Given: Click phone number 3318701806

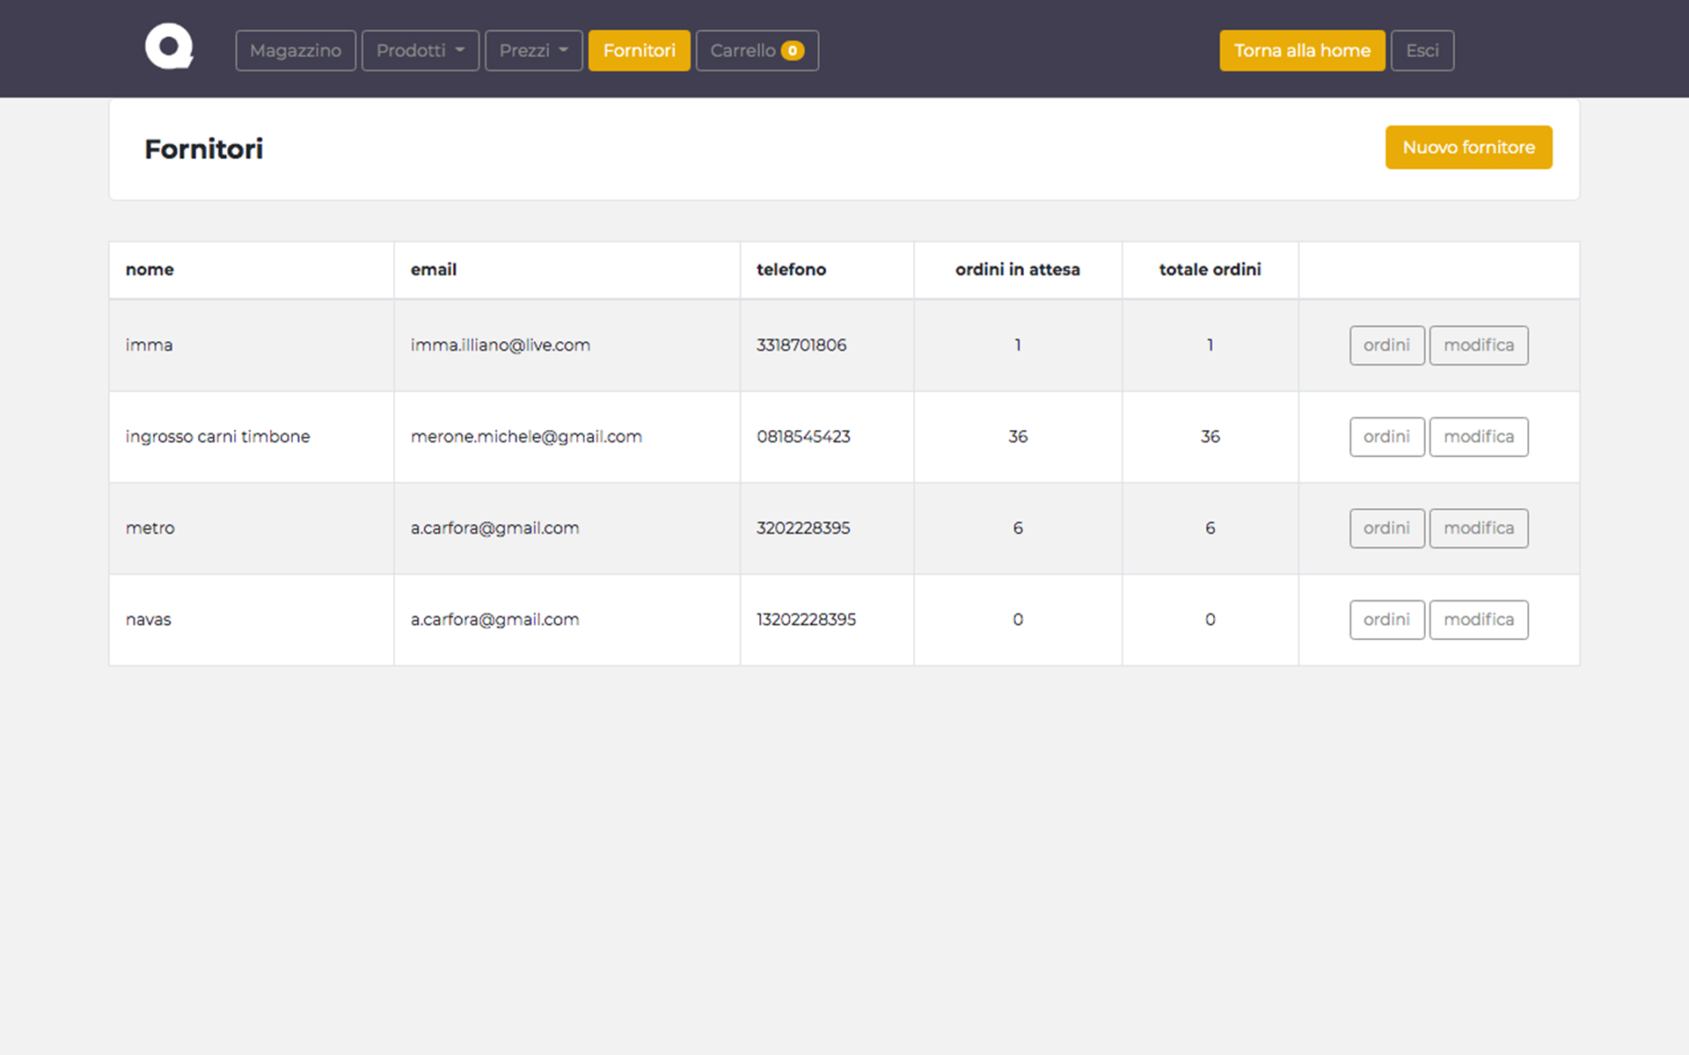Looking at the screenshot, I should coord(801,346).
